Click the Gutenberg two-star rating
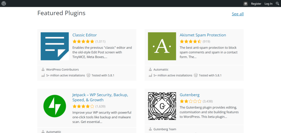 tap(191, 101)
